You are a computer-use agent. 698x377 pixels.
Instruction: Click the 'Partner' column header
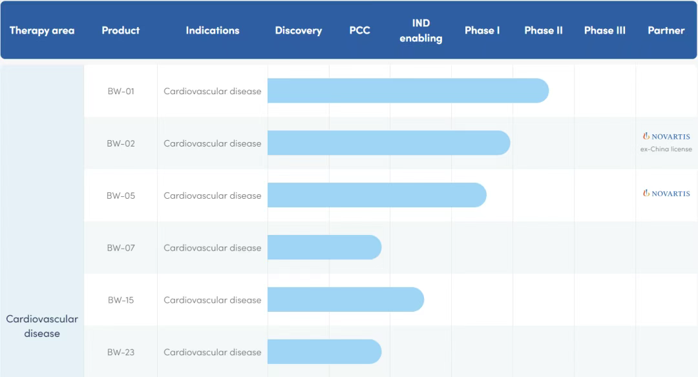[x=666, y=30]
